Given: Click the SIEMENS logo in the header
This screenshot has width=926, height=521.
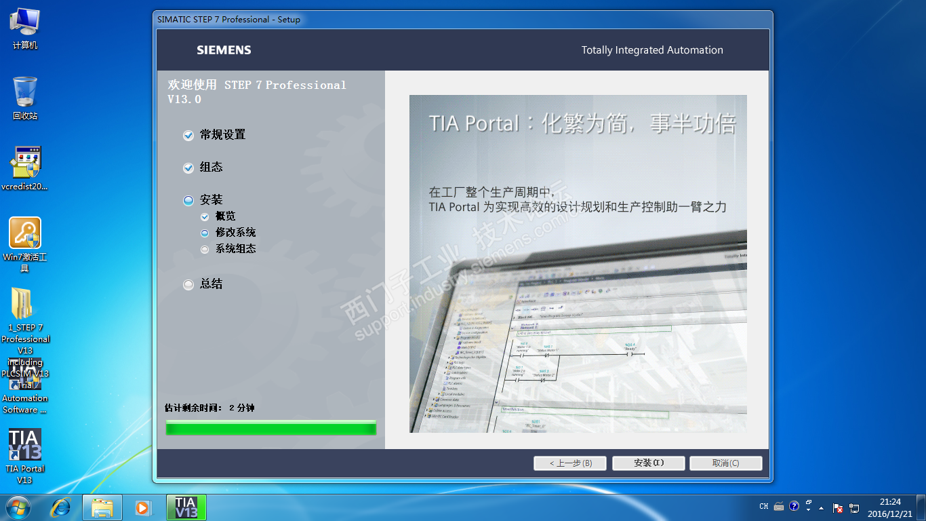Looking at the screenshot, I should coord(224,50).
